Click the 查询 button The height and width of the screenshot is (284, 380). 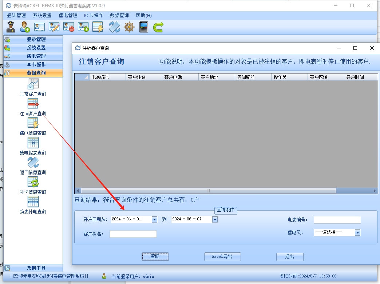pos(155,256)
